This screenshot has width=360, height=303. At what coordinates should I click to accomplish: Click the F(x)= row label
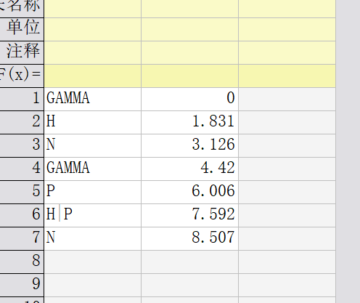[x=22, y=76]
